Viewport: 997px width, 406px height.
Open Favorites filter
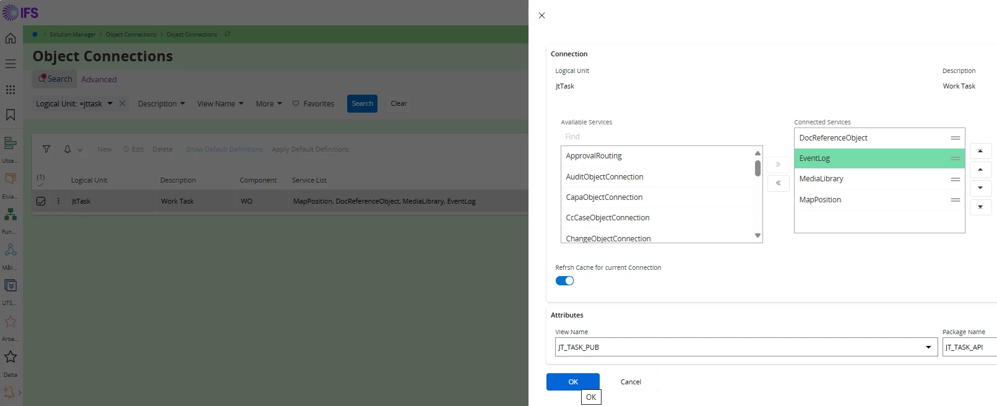click(313, 103)
